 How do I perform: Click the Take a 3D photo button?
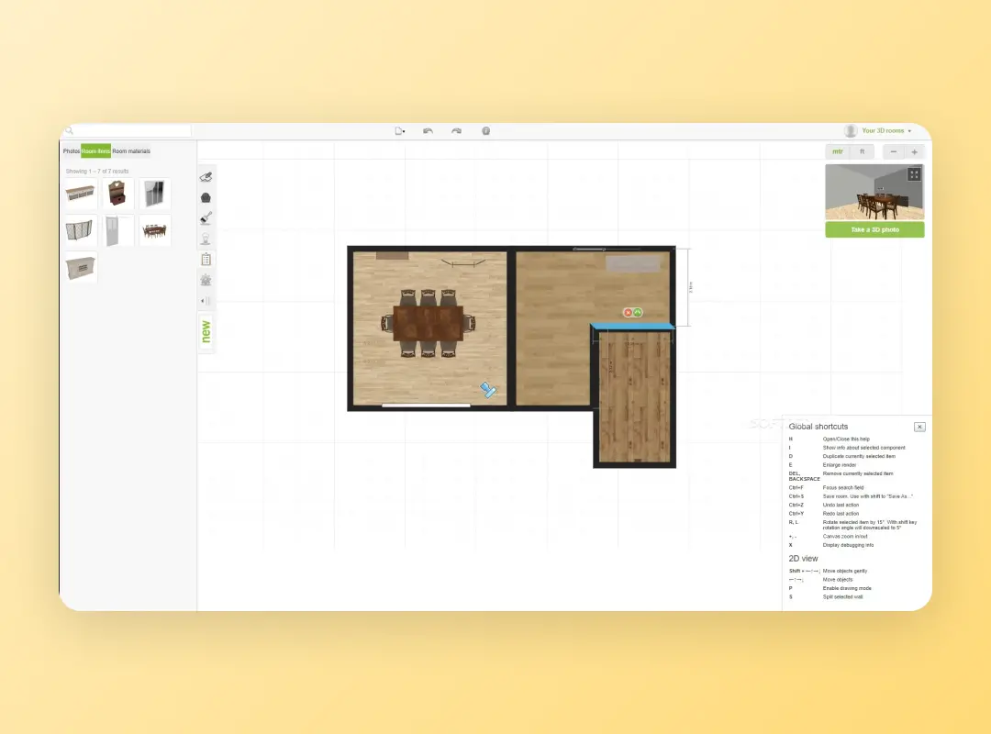[874, 229]
